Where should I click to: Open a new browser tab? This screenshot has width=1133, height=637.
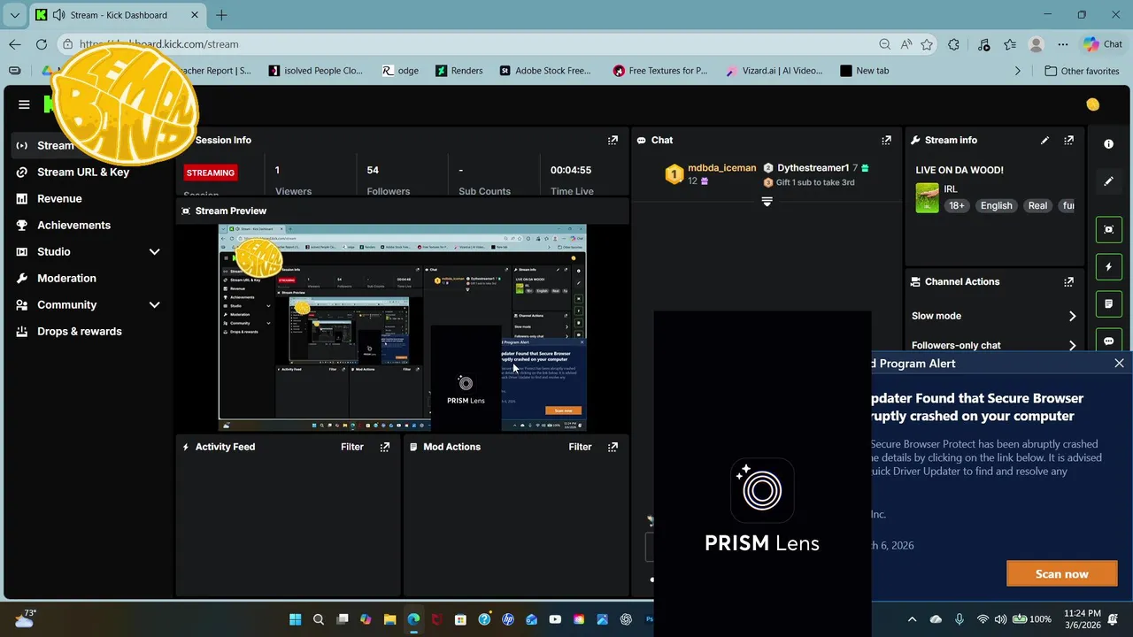click(221, 15)
